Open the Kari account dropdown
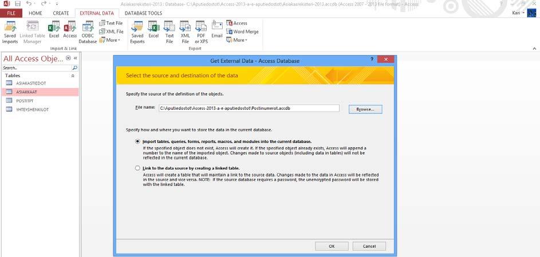Screen dimensions: 540x257 [524, 13]
